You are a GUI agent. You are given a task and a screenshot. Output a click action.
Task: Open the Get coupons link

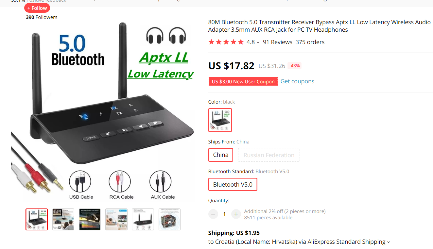pyautogui.click(x=297, y=81)
